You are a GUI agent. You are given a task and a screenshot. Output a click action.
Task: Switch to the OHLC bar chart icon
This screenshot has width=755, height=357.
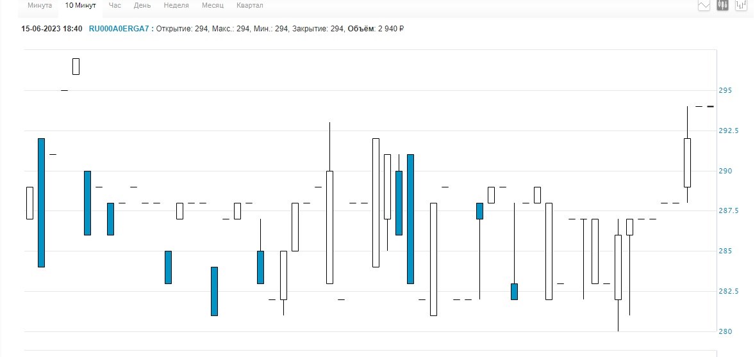pos(742,5)
